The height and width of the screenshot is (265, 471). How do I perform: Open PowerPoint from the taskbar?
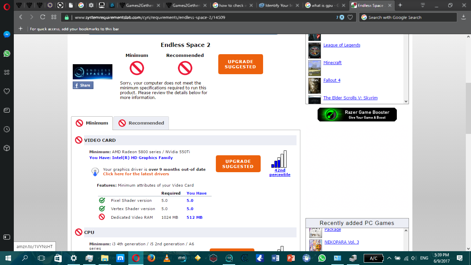[x=291, y=258]
